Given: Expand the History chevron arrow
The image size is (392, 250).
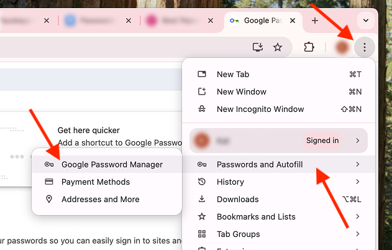Looking at the screenshot, I should click(358, 182).
